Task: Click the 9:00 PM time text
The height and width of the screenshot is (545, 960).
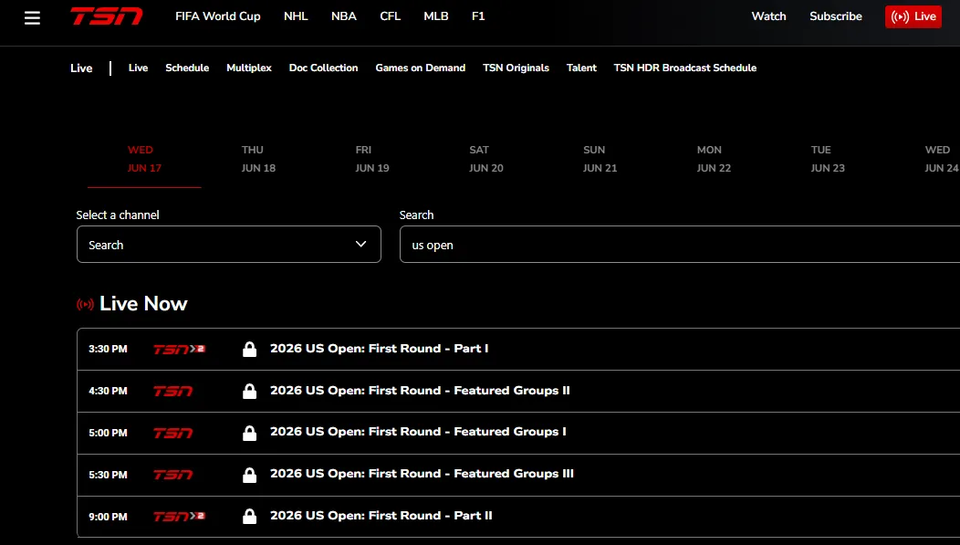Action: (x=108, y=517)
